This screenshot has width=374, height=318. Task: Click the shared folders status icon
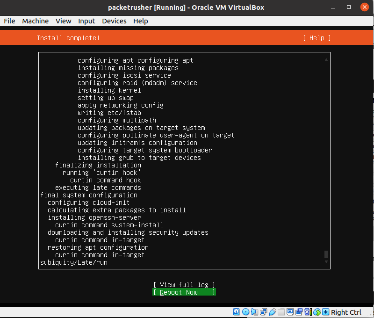tap(281, 312)
